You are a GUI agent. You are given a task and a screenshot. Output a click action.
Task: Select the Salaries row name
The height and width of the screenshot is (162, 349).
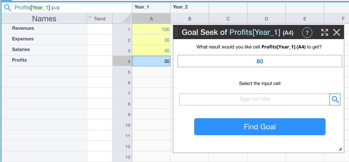pyautogui.click(x=21, y=49)
